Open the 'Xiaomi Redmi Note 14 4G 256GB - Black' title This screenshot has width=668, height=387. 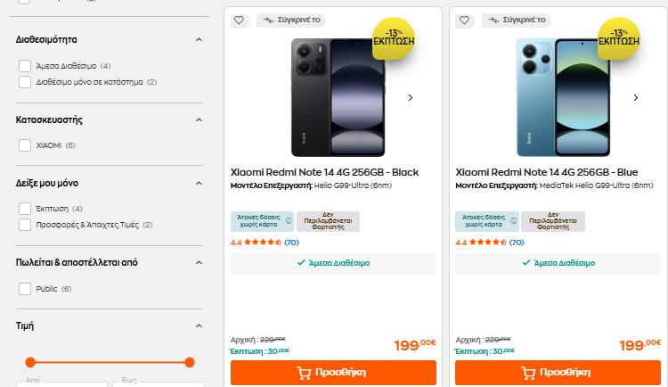tap(324, 172)
